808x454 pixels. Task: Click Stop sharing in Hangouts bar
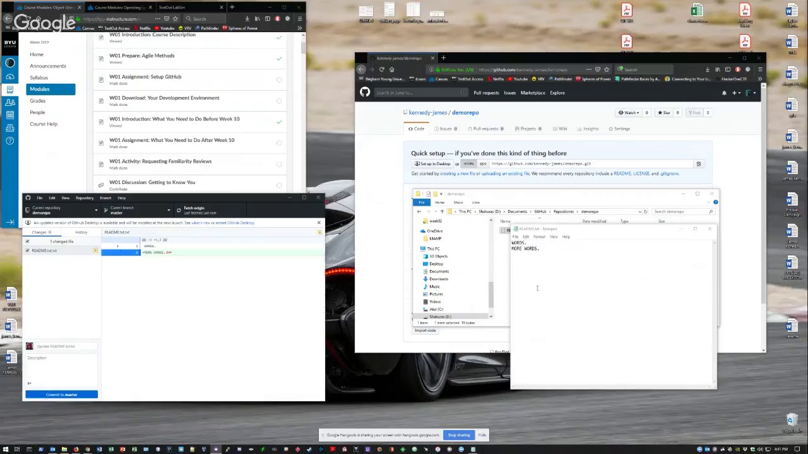(459, 435)
